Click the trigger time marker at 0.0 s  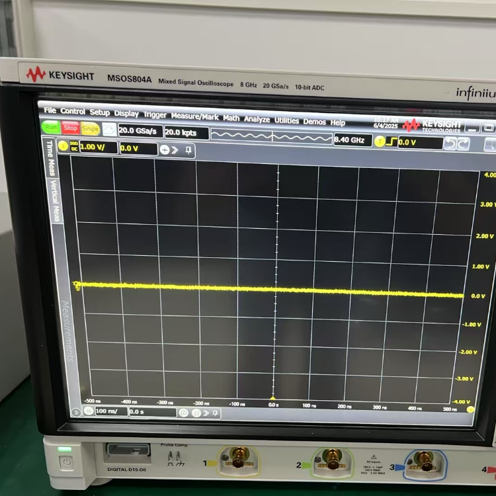point(272,398)
